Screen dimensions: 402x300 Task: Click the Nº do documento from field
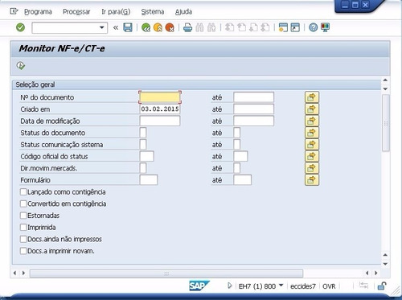160,97
